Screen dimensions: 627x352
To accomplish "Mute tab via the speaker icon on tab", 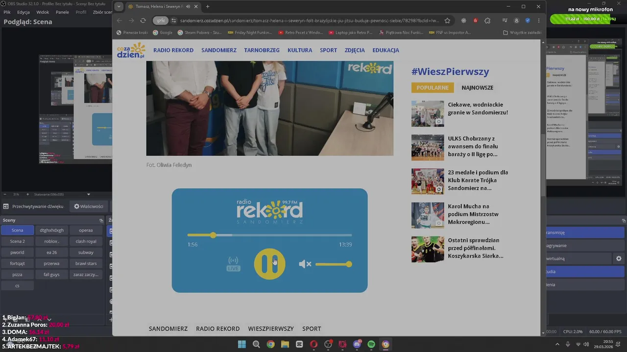I will point(188,6).
